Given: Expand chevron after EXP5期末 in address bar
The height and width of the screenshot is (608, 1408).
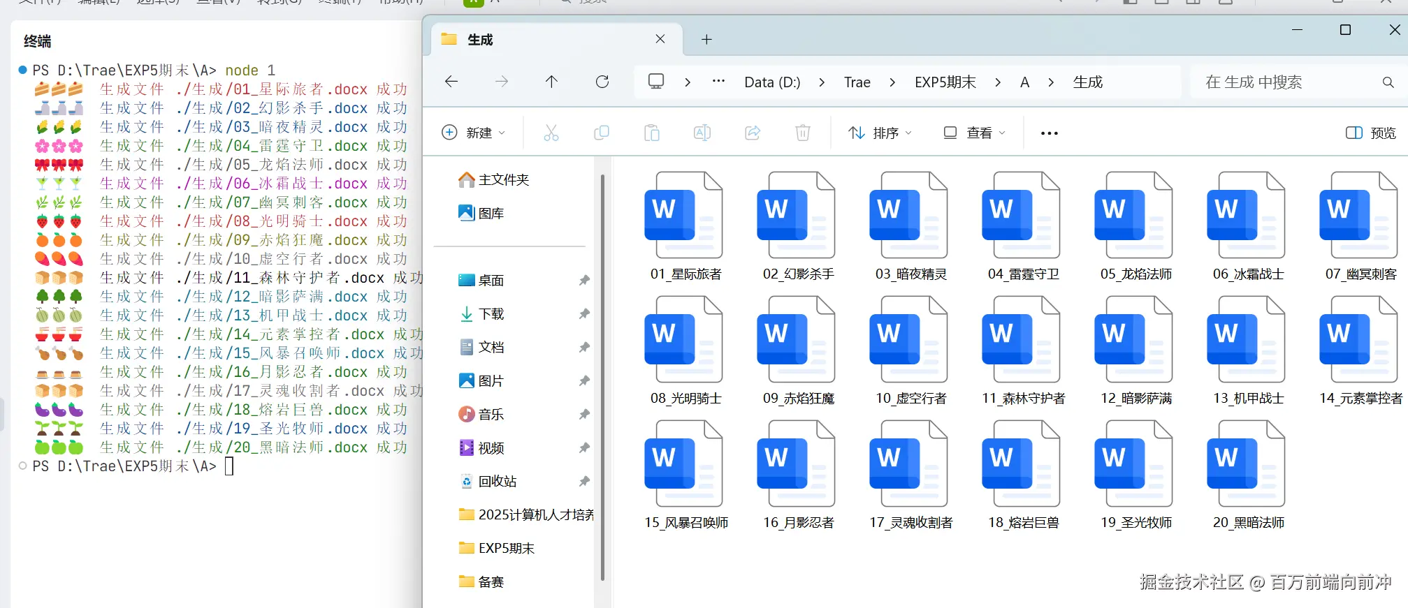Looking at the screenshot, I should click(x=998, y=82).
